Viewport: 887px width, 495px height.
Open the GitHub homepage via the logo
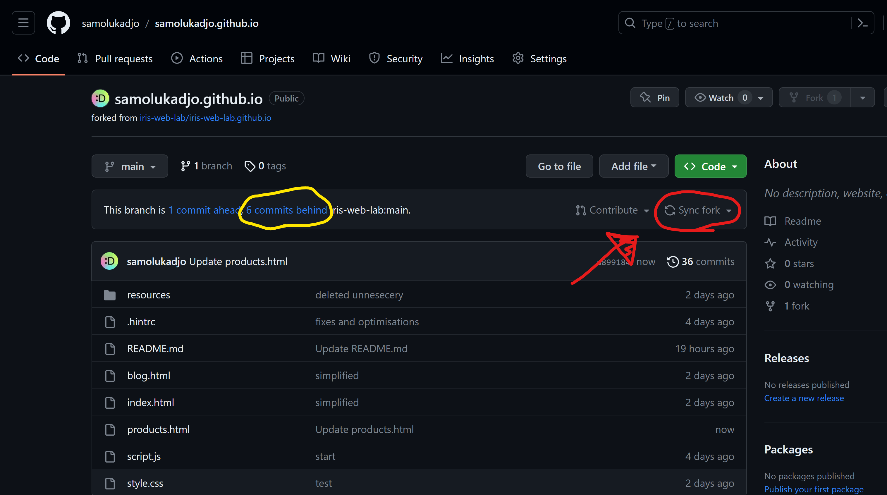click(58, 23)
